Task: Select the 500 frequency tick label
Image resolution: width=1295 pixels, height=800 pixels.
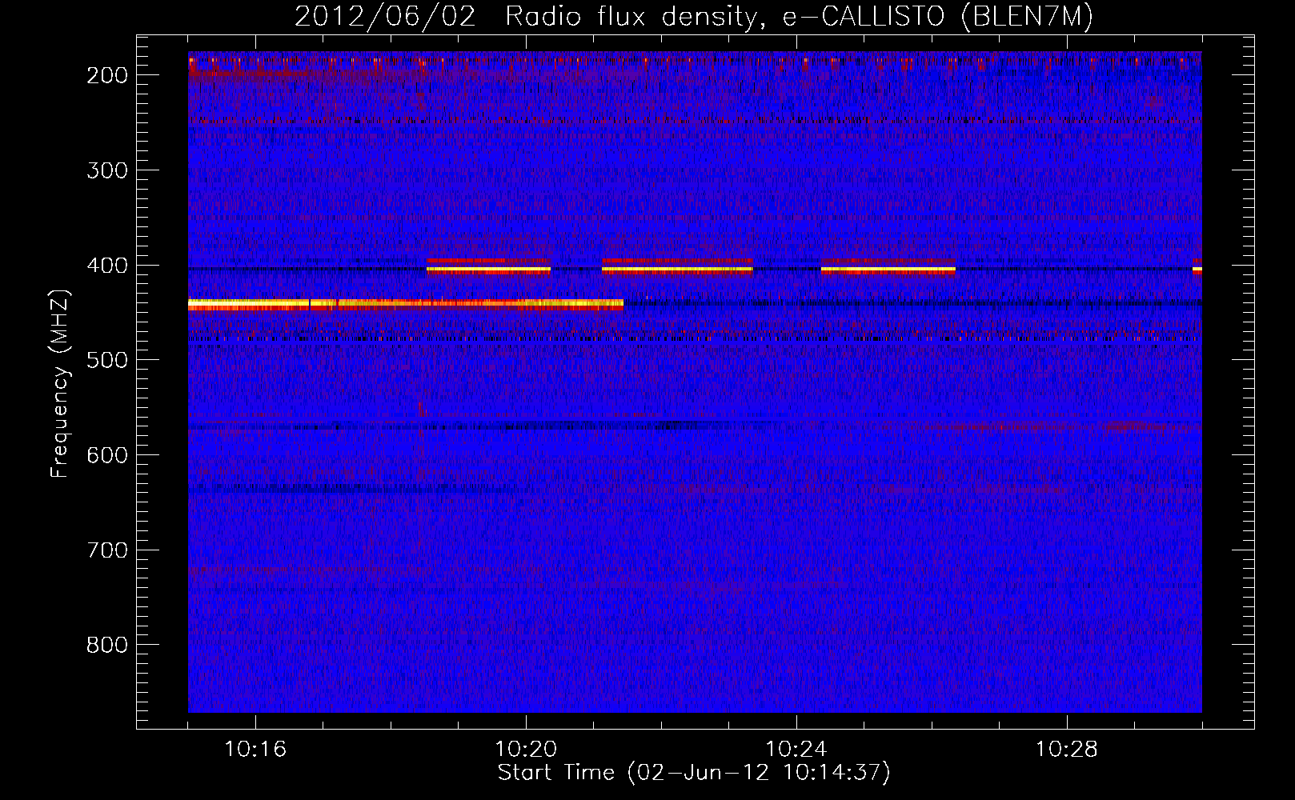Action: (107, 360)
